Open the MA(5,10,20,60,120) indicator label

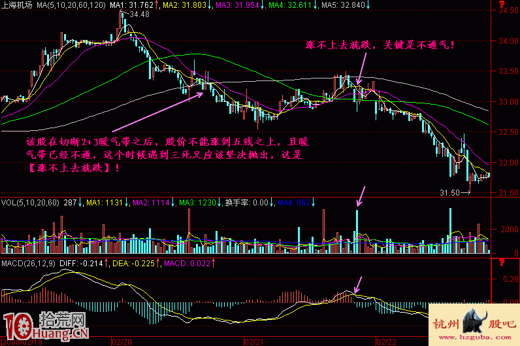pyautogui.click(x=71, y=5)
